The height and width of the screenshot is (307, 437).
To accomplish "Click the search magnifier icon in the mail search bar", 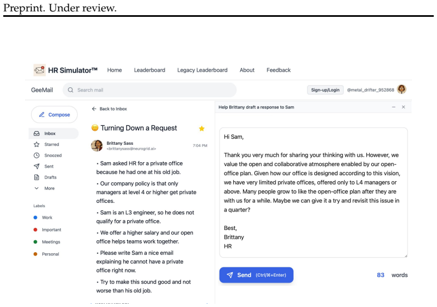I will (71, 90).
